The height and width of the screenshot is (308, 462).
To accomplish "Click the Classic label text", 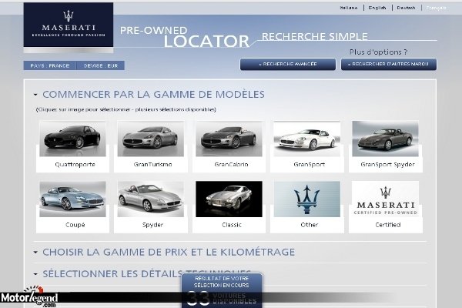I will coord(232,225).
